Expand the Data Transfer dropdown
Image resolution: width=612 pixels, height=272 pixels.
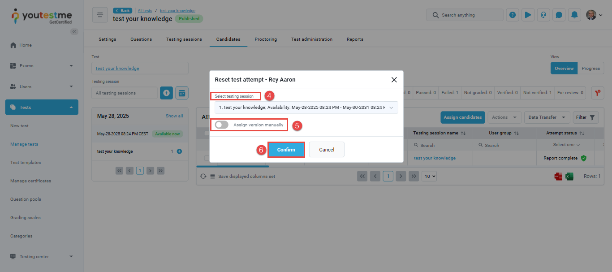(547, 117)
